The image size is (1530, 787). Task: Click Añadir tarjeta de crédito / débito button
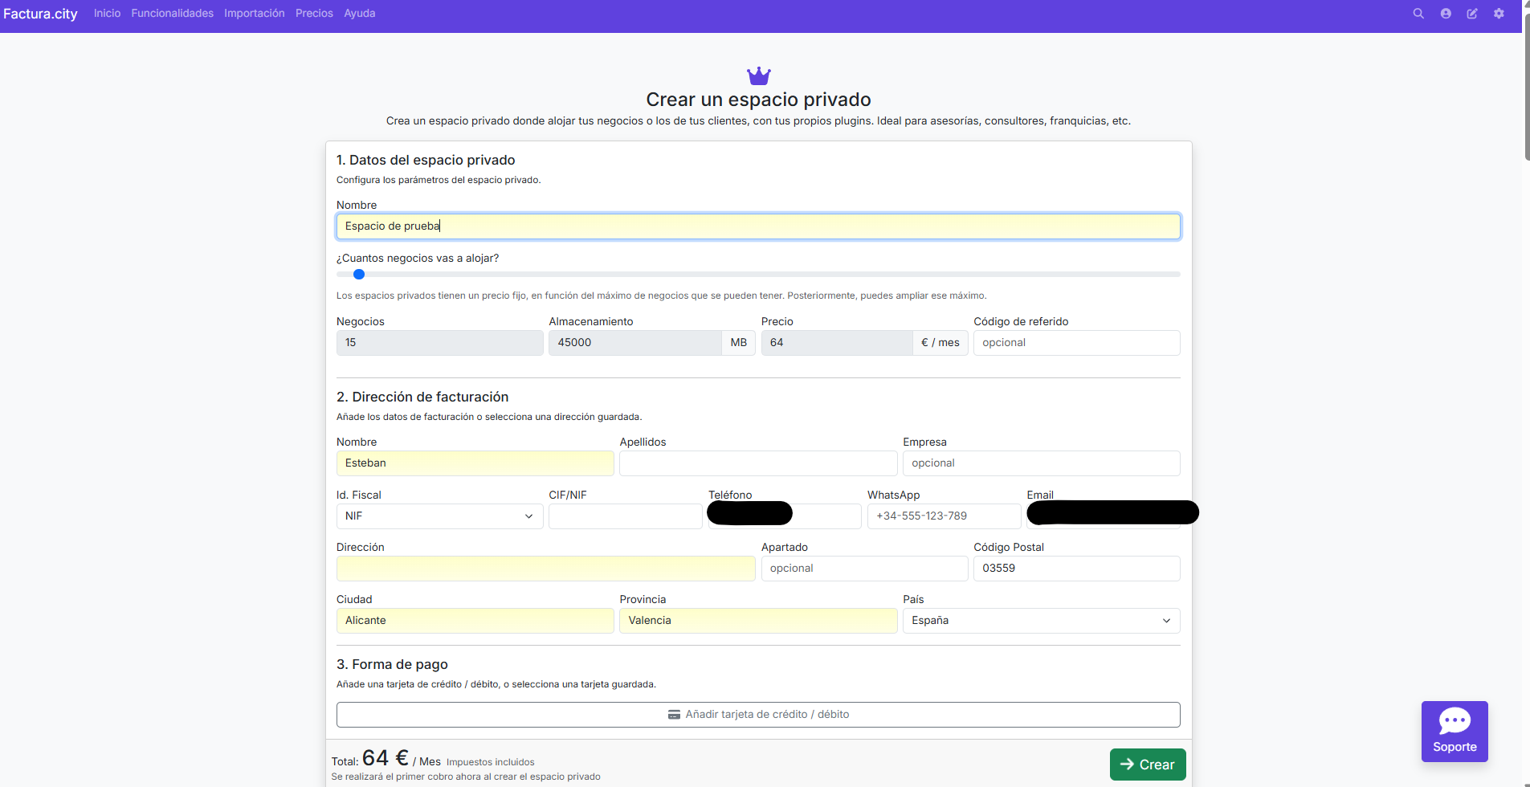(x=758, y=715)
